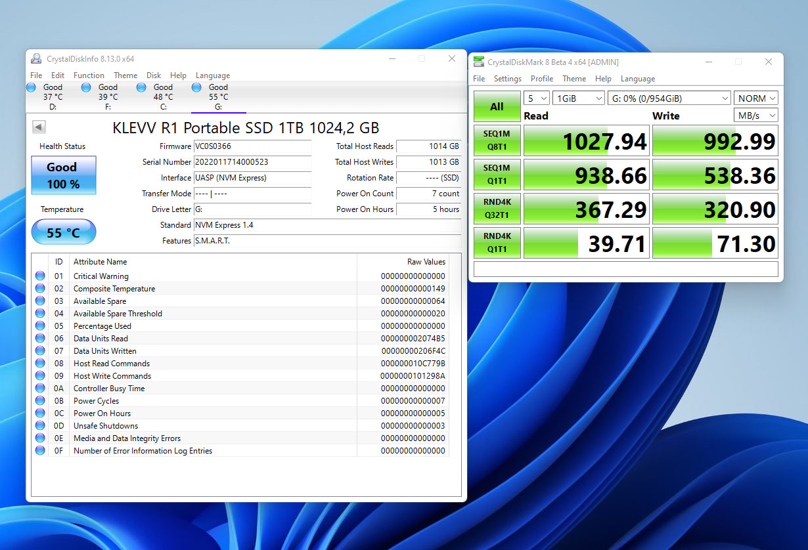Image resolution: width=808 pixels, height=550 pixels.
Task: Click RND4K Q1T1 write result 71.30
Action: [x=715, y=243]
